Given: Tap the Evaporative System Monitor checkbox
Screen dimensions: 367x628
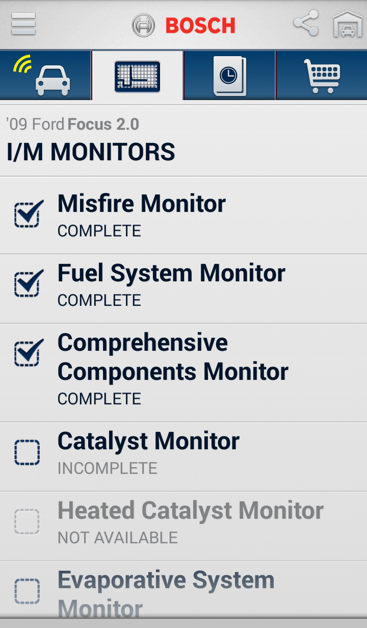Looking at the screenshot, I should coord(28,591).
